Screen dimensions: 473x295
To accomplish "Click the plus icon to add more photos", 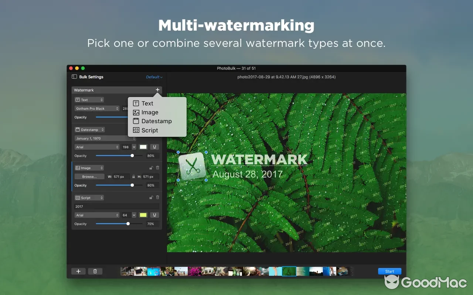I will click(x=78, y=271).
